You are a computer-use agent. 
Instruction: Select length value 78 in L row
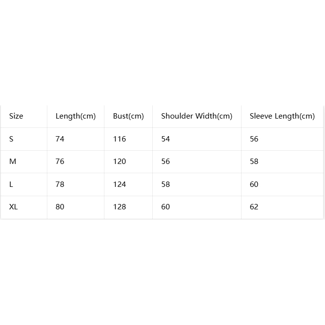click(60, 184)
